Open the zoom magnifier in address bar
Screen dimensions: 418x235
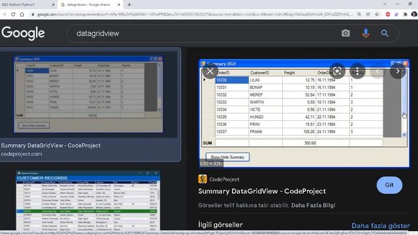tap(359, 14)
